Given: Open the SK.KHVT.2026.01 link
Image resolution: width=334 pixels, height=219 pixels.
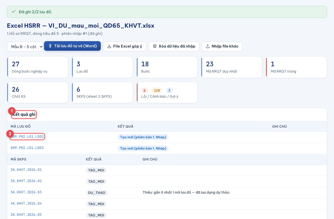Looking at the screenshot, I should pyautogui.click(x=26, y=170).
